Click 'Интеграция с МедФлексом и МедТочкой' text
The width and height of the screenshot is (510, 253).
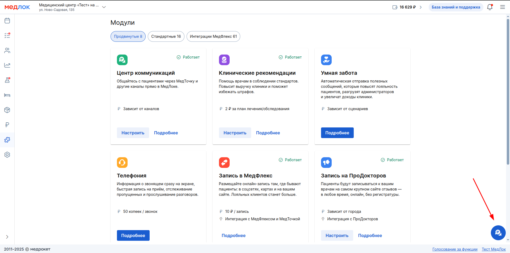coord(263,219)
